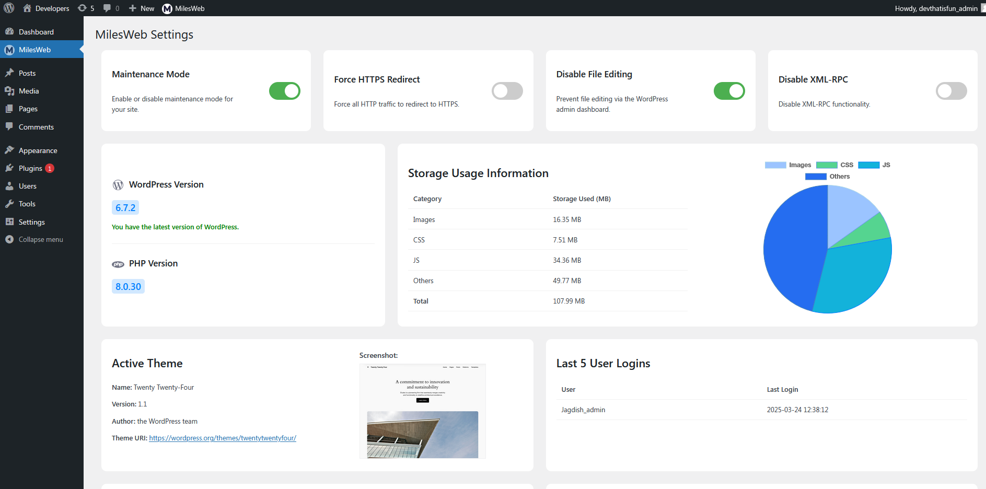Open the Plugins menu item

[x=42, y=168]
